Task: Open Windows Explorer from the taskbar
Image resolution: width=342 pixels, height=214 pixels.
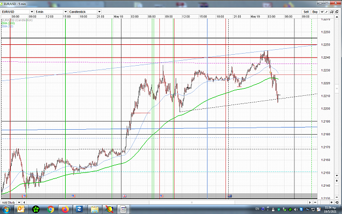Action: pyautogui.click(x=95, y=210)
